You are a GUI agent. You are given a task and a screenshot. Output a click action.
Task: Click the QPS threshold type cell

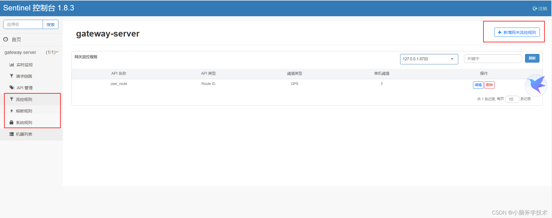(x=294, y=84)
